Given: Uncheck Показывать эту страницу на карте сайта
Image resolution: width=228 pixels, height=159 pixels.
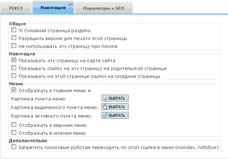Looking at the screenshot, I should (x=14, y=60).
